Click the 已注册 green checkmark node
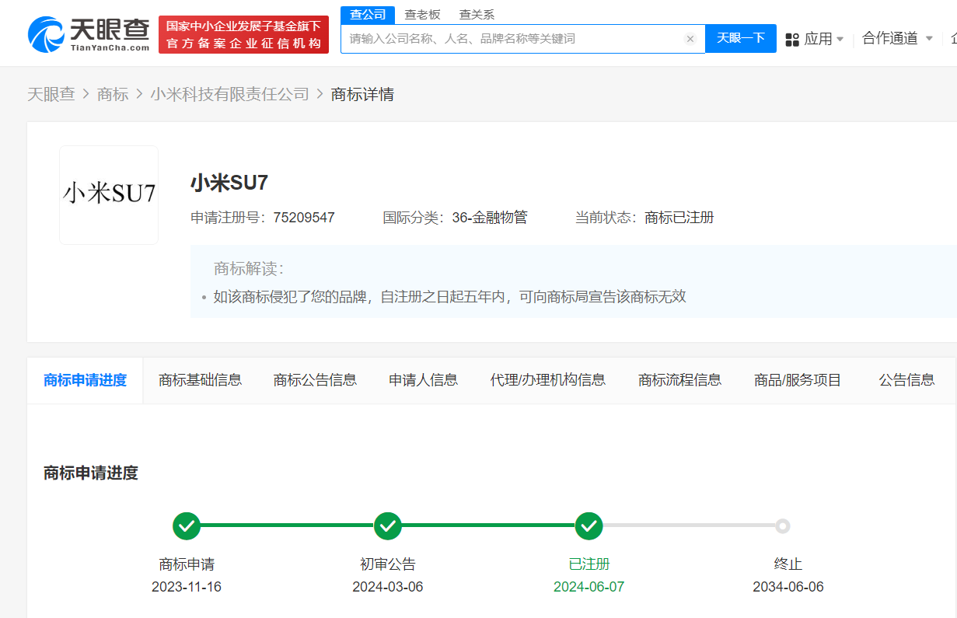This screenshot has width=957, height=618. (589, 525)
